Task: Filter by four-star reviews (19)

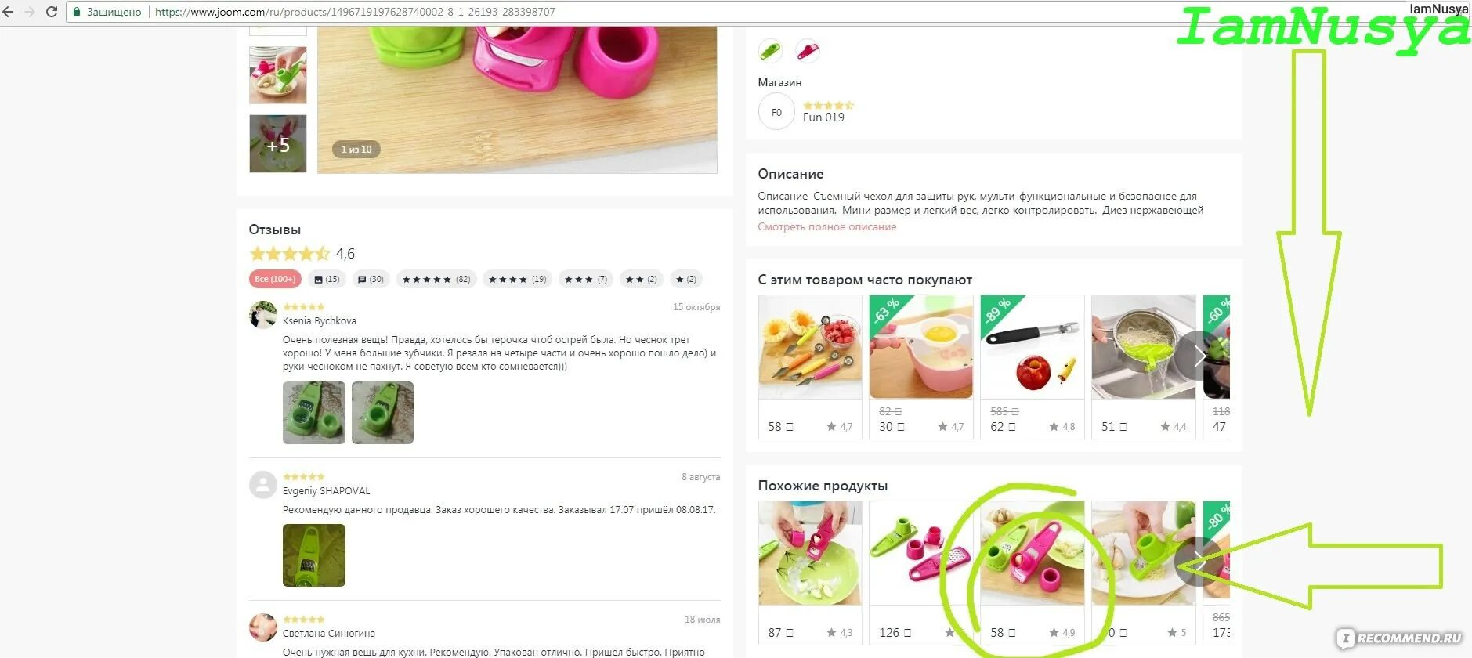Action: point(518,279)
